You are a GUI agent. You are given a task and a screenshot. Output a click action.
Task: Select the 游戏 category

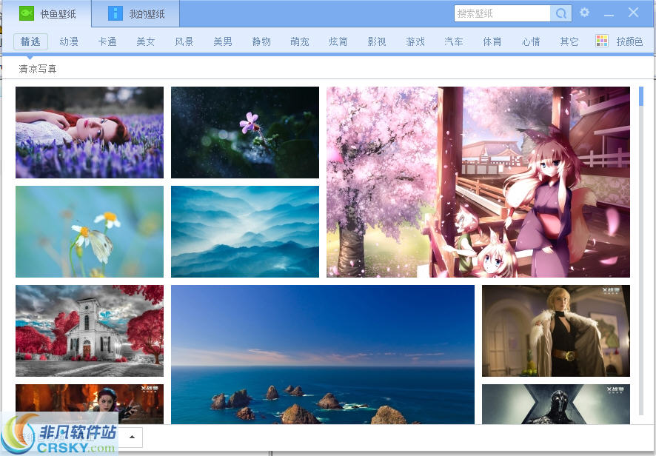click(x=415, y=41)
